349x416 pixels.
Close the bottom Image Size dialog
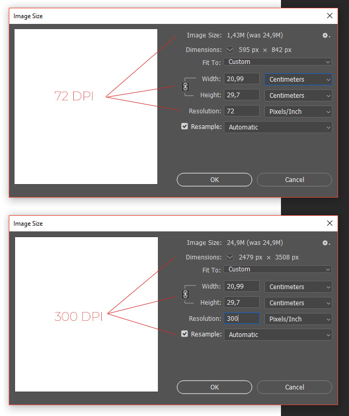330,223
